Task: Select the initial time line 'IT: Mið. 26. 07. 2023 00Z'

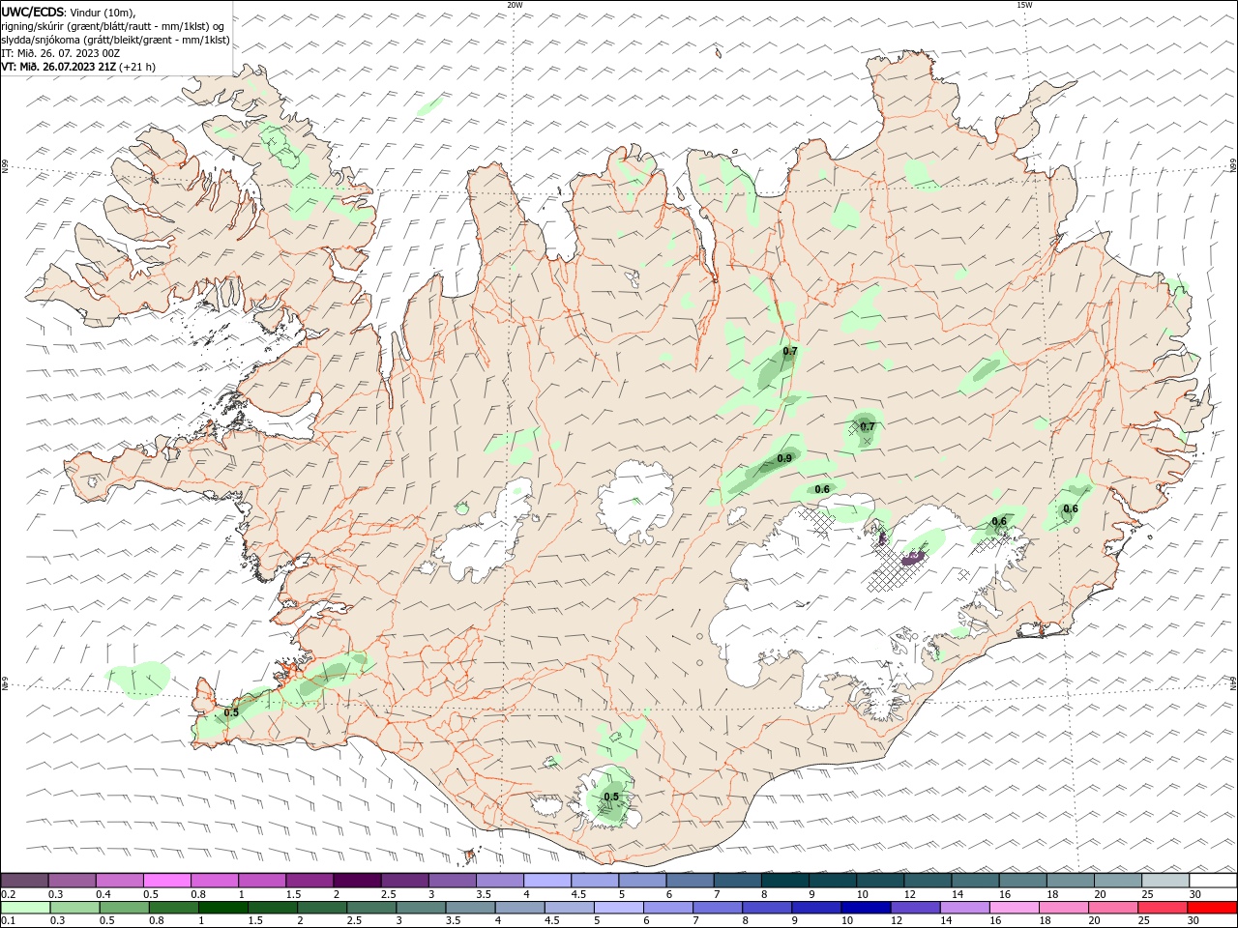Action: [59, 53]
